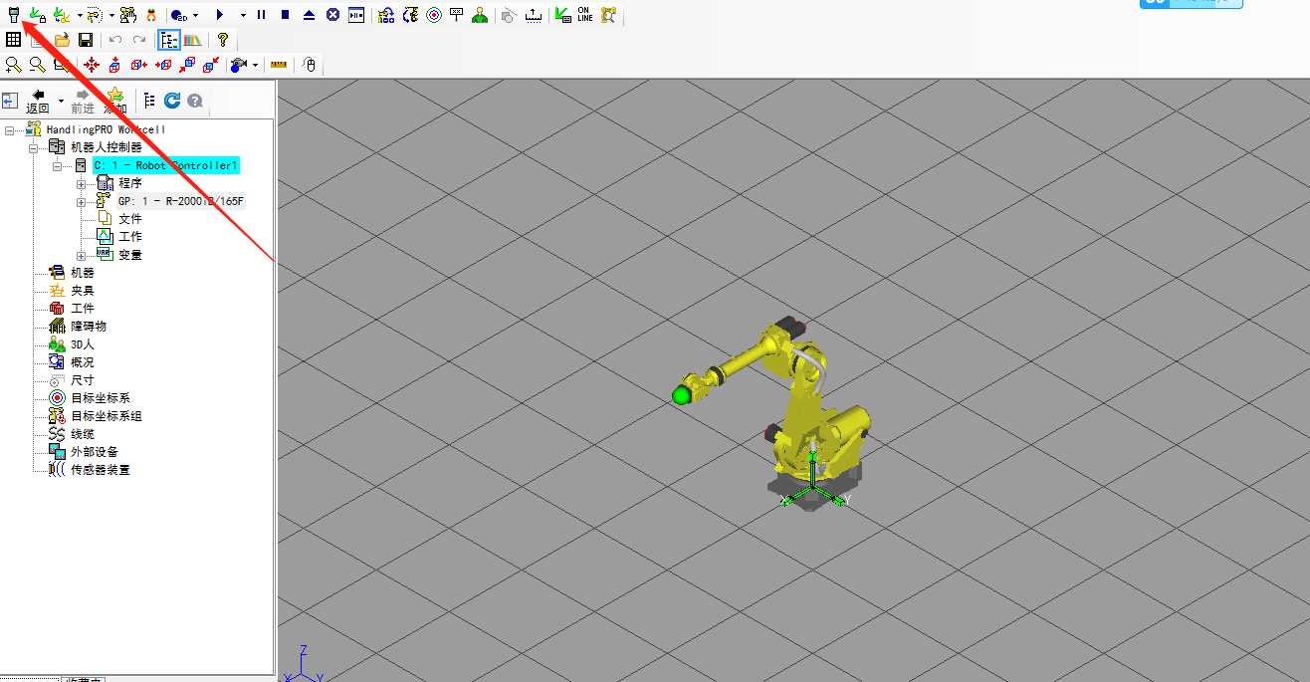The image size is (1310, 682).
Task: Open the run panel window icon
Action: (x=356, y=15)
